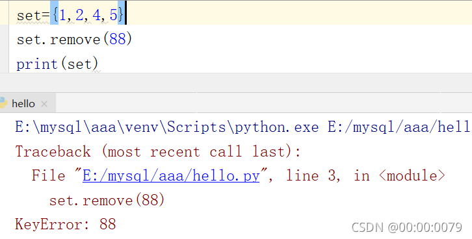Viewport: 472px width, 239px height.
Task: Open the hello run tab
Action: point(23,104)
